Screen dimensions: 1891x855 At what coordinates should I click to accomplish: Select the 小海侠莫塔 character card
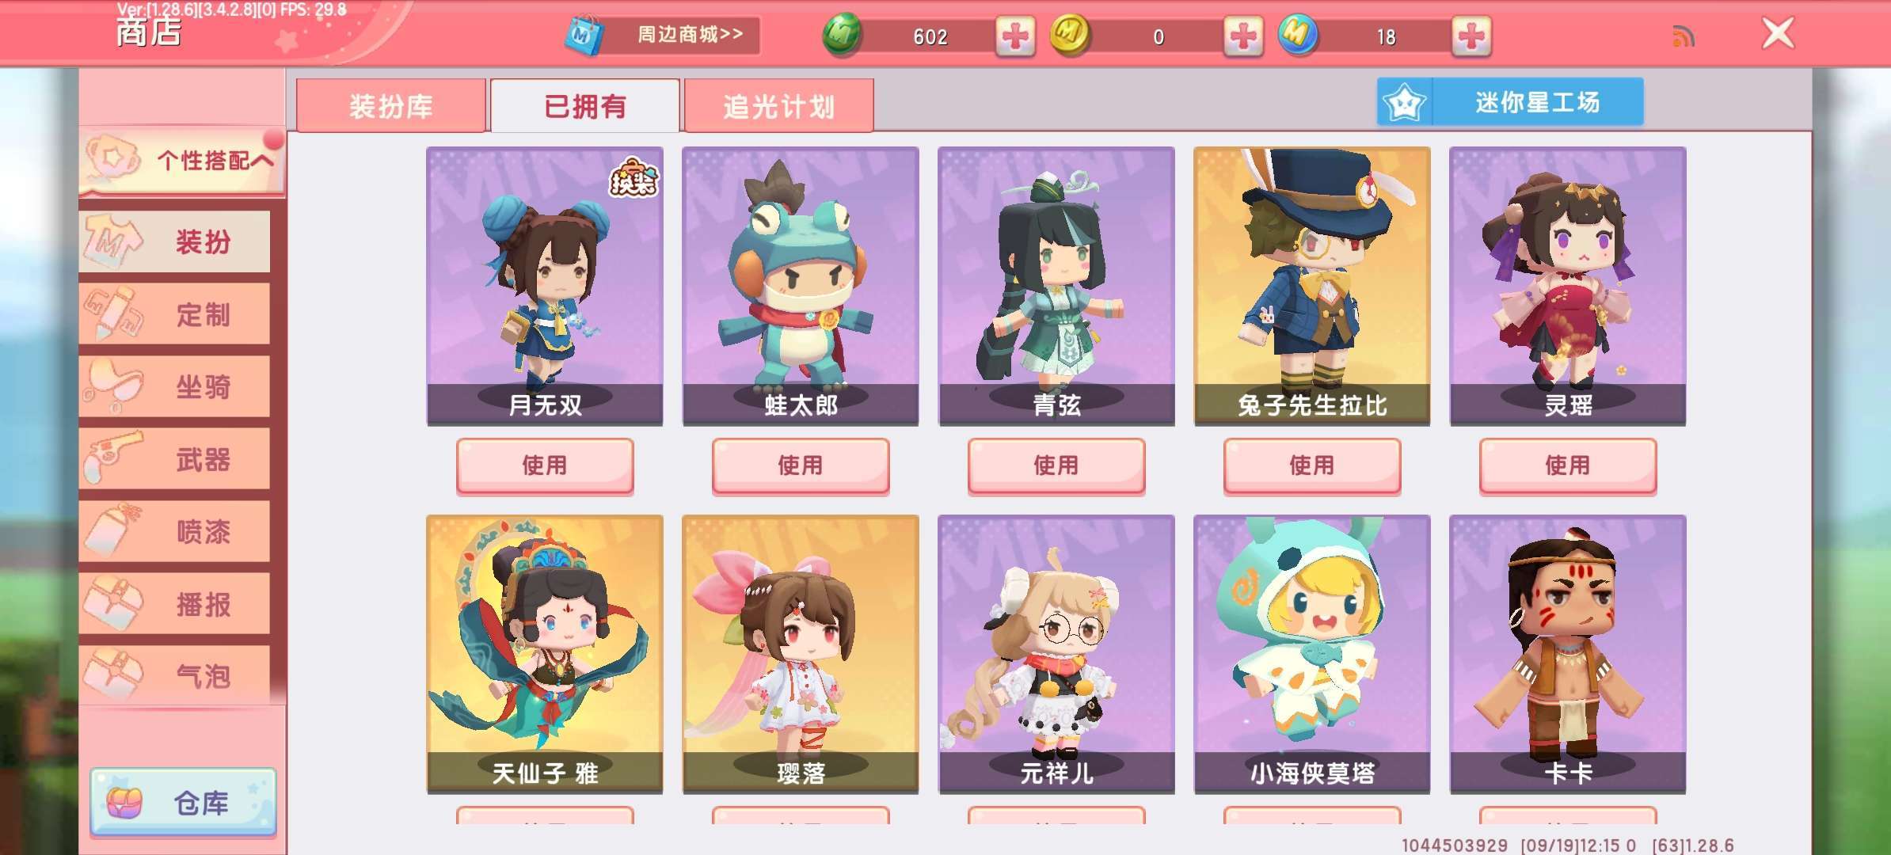tap(1312, 654)
